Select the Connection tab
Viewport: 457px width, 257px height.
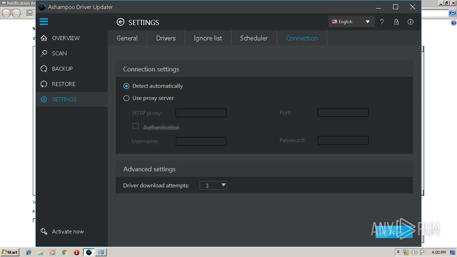click(302, 38)
